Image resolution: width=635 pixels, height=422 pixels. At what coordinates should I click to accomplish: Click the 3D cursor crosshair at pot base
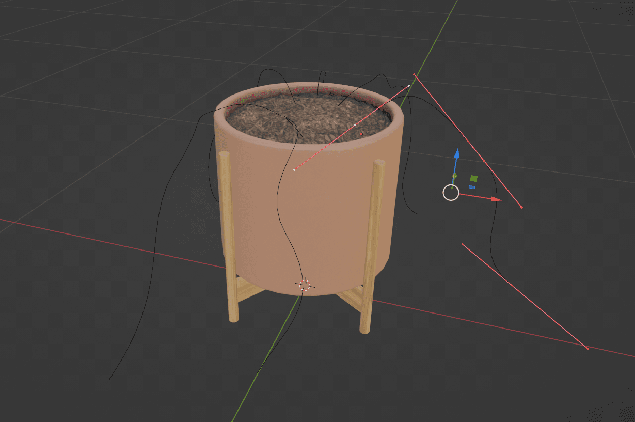(x=304, y=285)
